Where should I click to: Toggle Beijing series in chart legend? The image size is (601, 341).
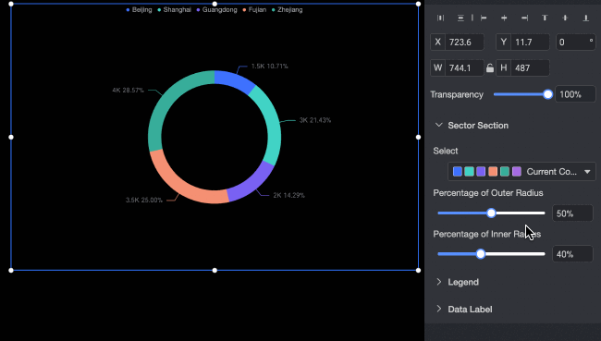(139, 9)
